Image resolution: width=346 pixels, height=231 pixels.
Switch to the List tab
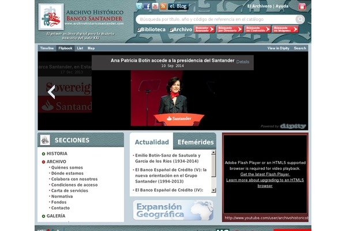pyautogui.click(x=80, y=48)
